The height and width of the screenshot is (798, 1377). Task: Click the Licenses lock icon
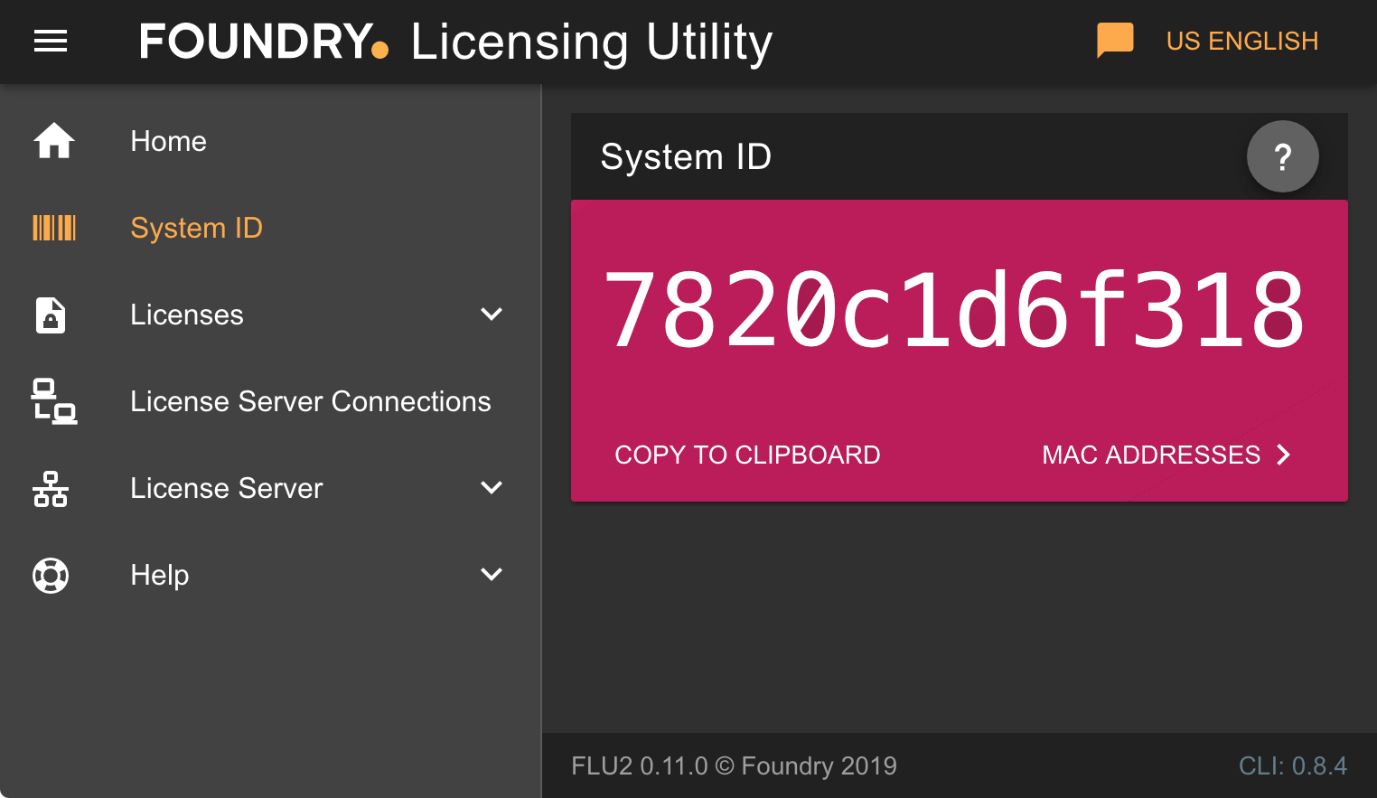point(51,315)
